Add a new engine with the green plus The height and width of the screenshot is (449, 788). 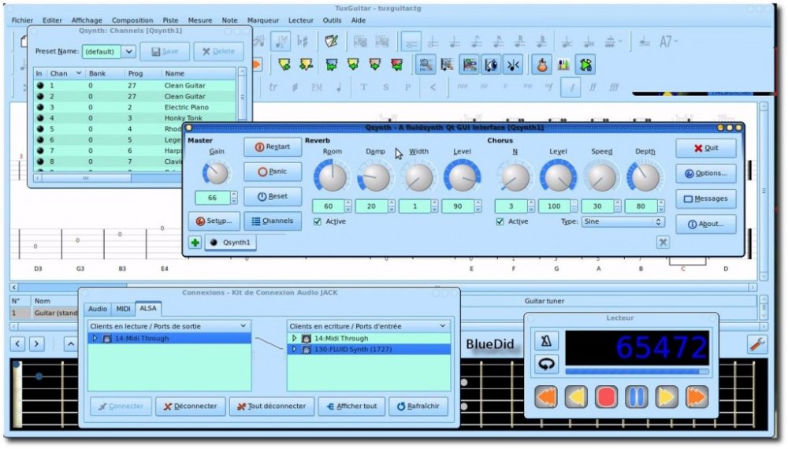click(195, 243)
